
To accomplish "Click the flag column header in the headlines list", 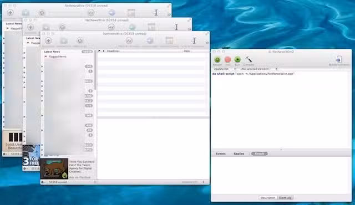I will pyautogui.click(x=99, y=52).
